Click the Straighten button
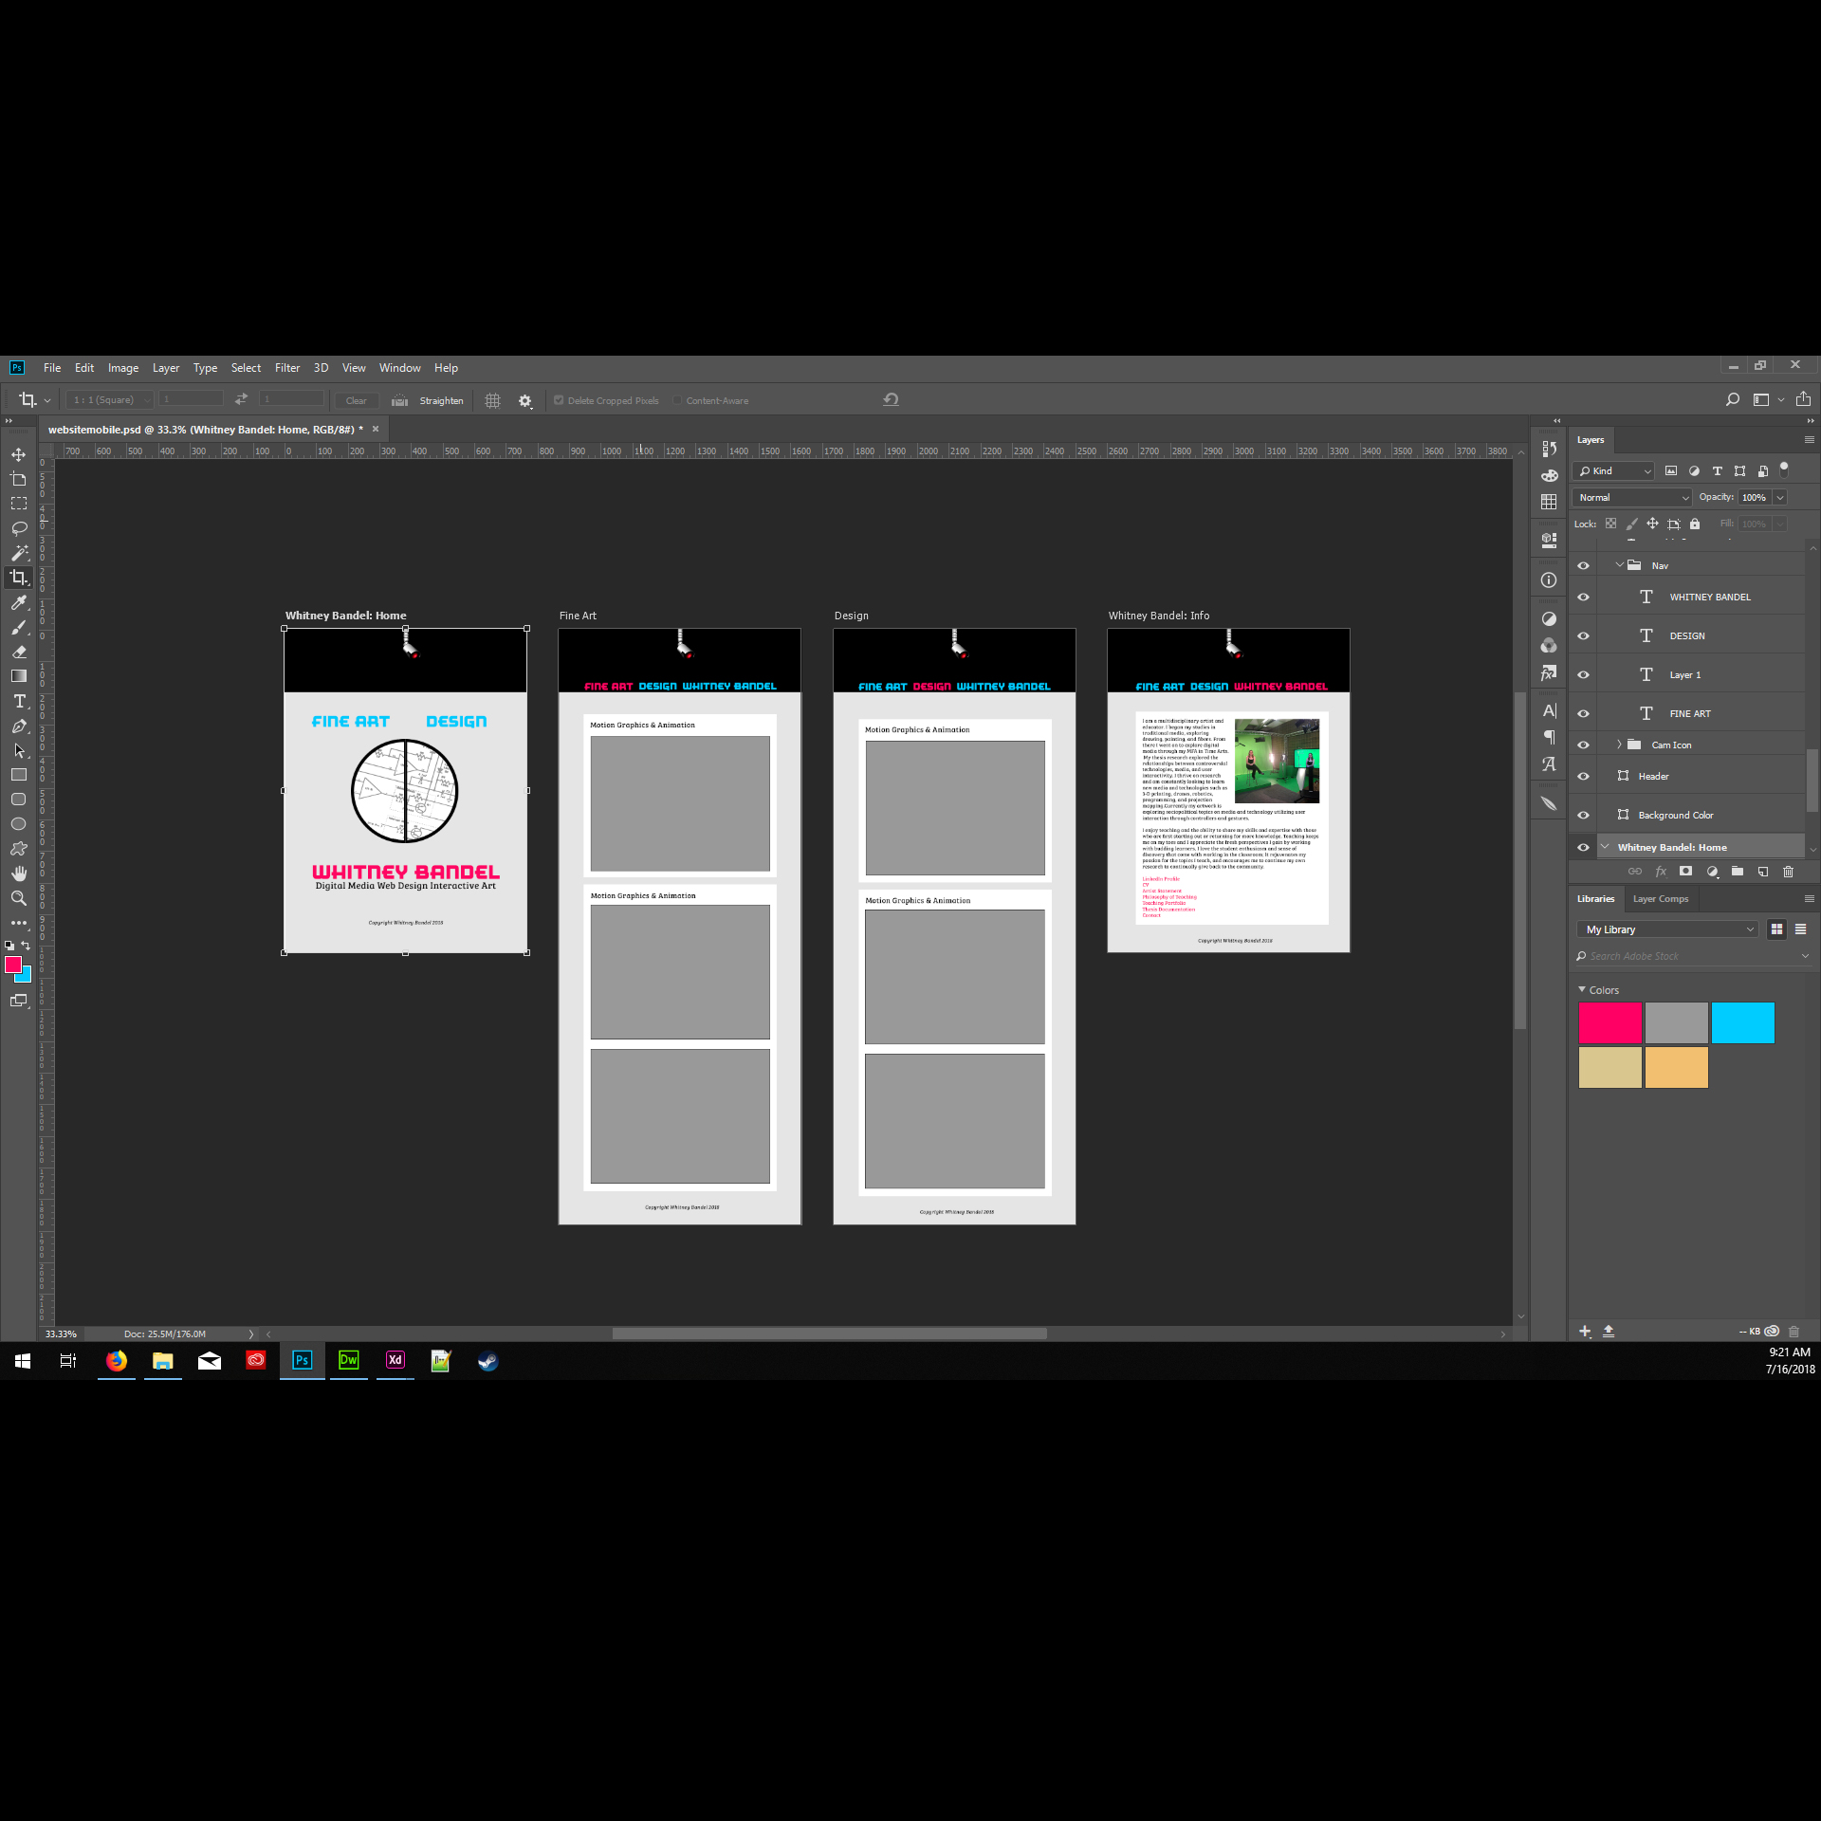1821x1821 pixels. 441,400
